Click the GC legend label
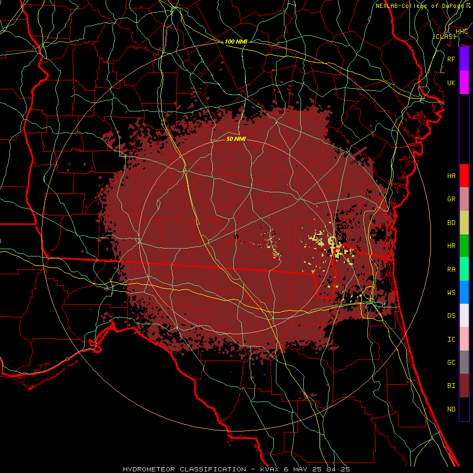Screen dimensions: 473x473 451,362
